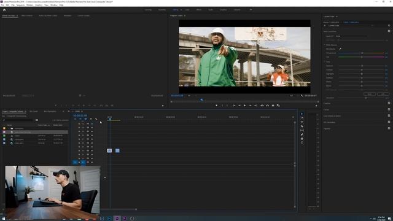Open workspace overflow chevron menu
Viewport: 393px width, 221px height.
(x=251, y=10)
